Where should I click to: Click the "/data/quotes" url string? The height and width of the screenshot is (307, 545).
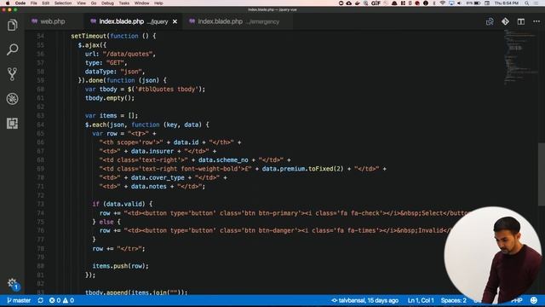pyautogui.click(x=128, y=54)
